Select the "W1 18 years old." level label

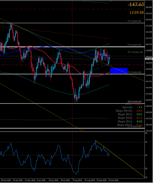click(x=135, y=52)
